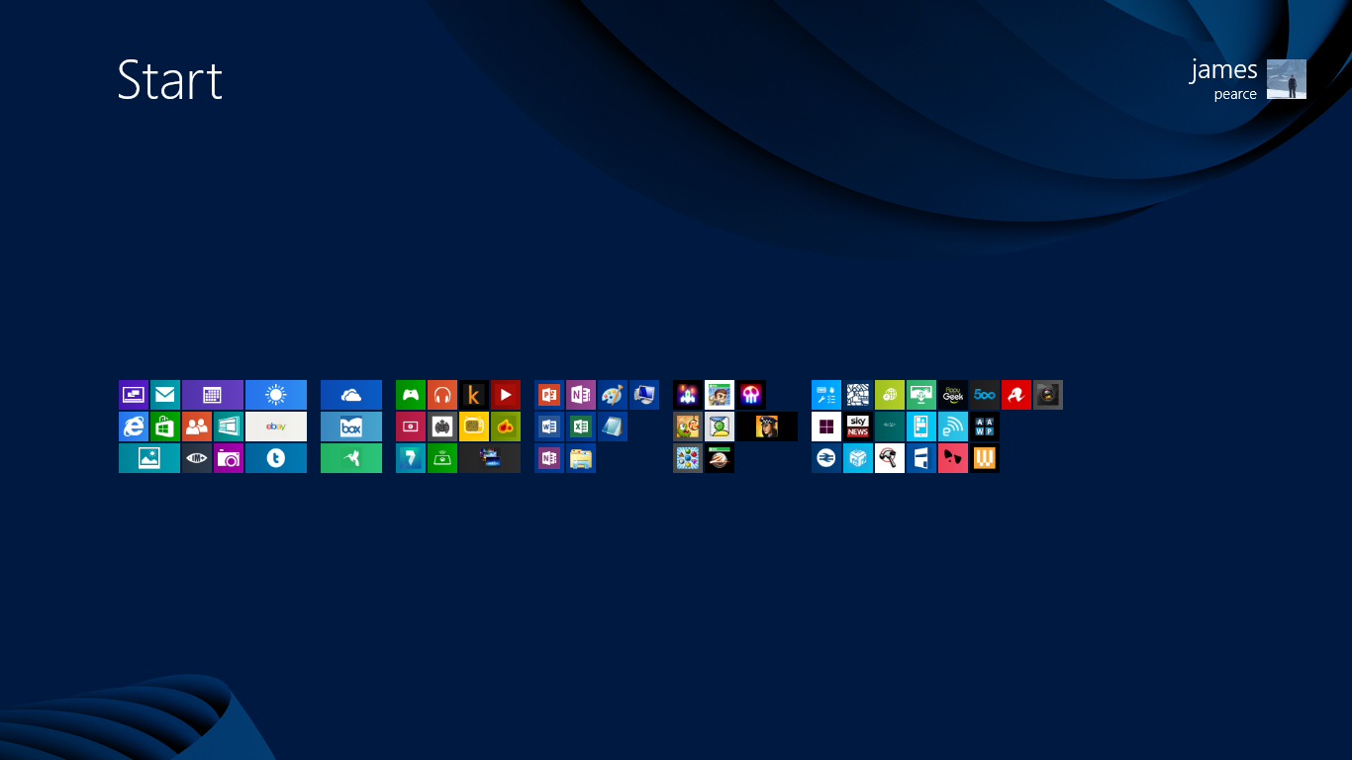Open the AAWP tile
Viewport: 1352px width, 760px height.
click(985, 427)
